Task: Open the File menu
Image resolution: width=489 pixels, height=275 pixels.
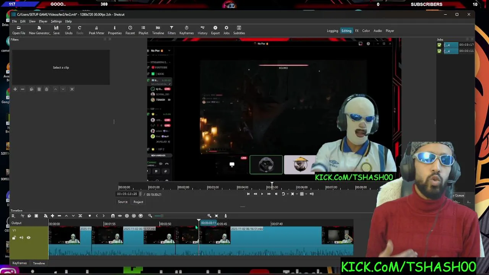Action: click(15, 21)
